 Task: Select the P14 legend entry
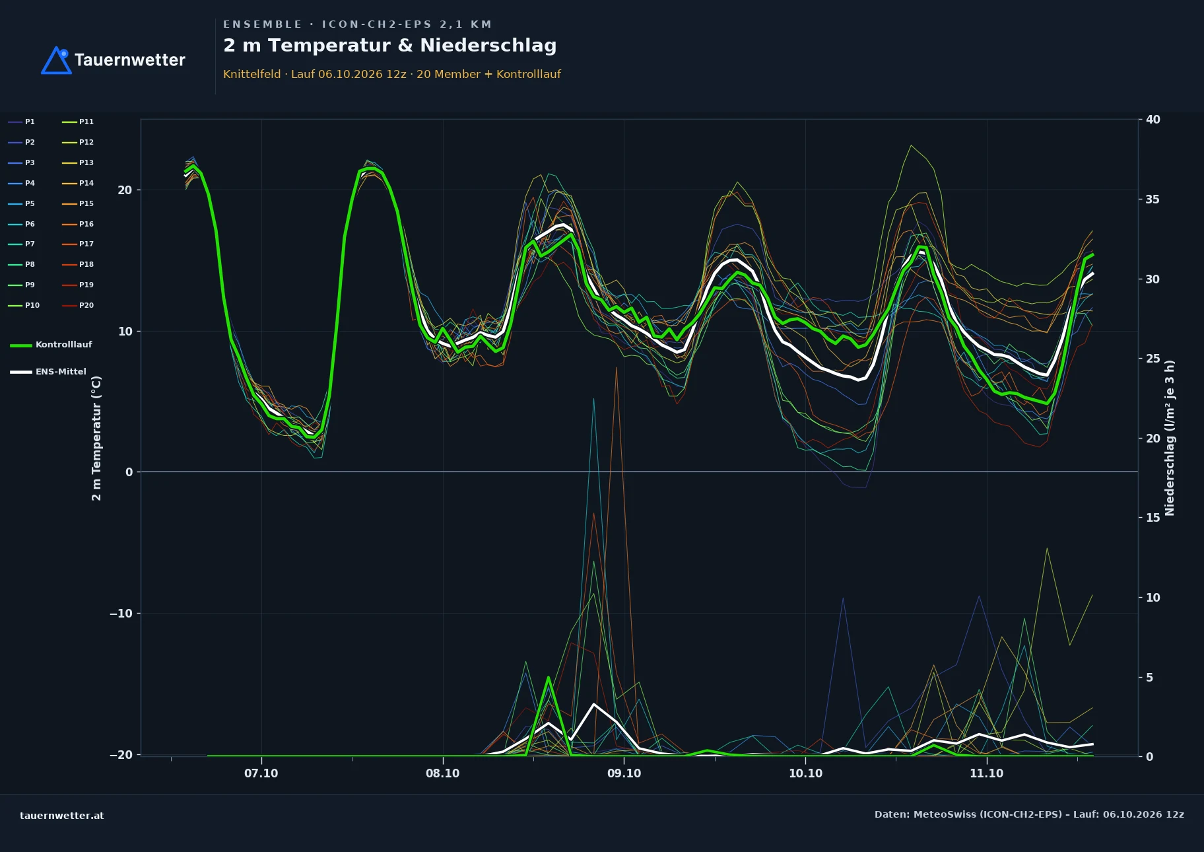[78, 184]
